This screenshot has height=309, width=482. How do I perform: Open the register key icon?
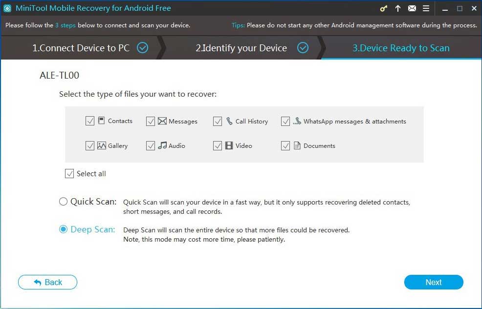coord(383,9)
